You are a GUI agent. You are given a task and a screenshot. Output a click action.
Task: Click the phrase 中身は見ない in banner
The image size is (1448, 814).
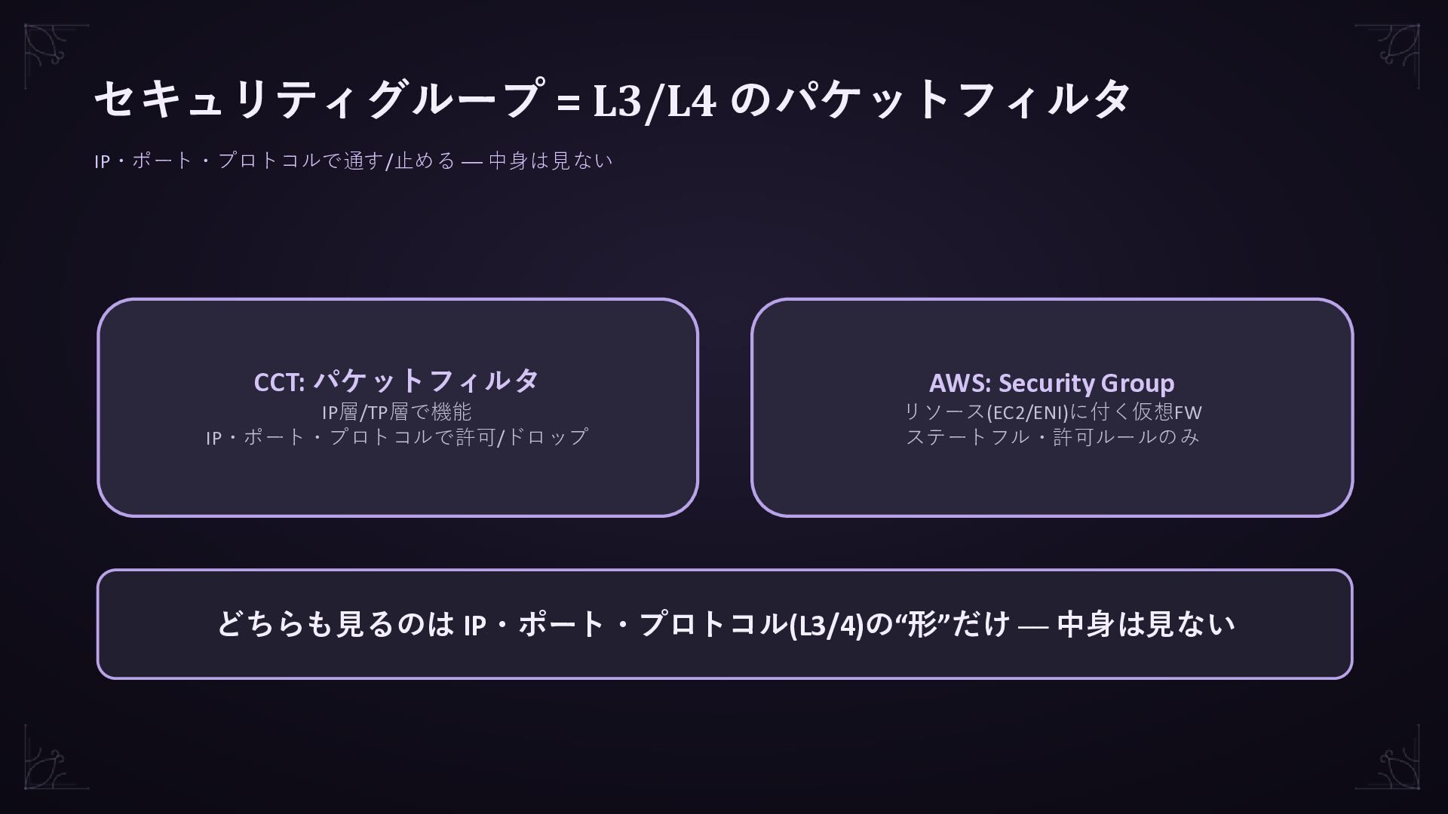pos(1146,624)
